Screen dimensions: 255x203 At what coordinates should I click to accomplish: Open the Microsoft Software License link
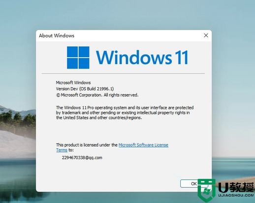pyautogui.click(x=143, y=145)
